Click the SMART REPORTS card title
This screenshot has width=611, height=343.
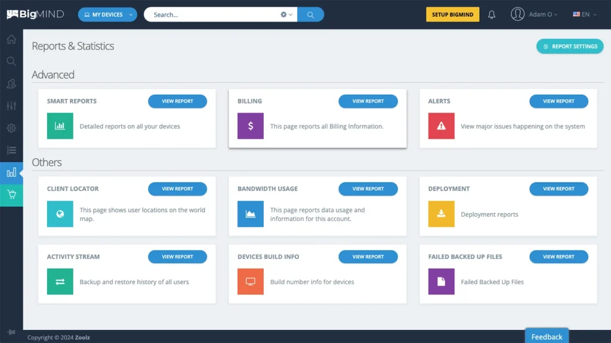(72, 101)
